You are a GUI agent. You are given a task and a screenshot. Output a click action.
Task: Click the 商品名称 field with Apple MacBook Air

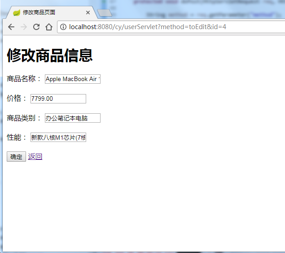[x=73, y=79]
